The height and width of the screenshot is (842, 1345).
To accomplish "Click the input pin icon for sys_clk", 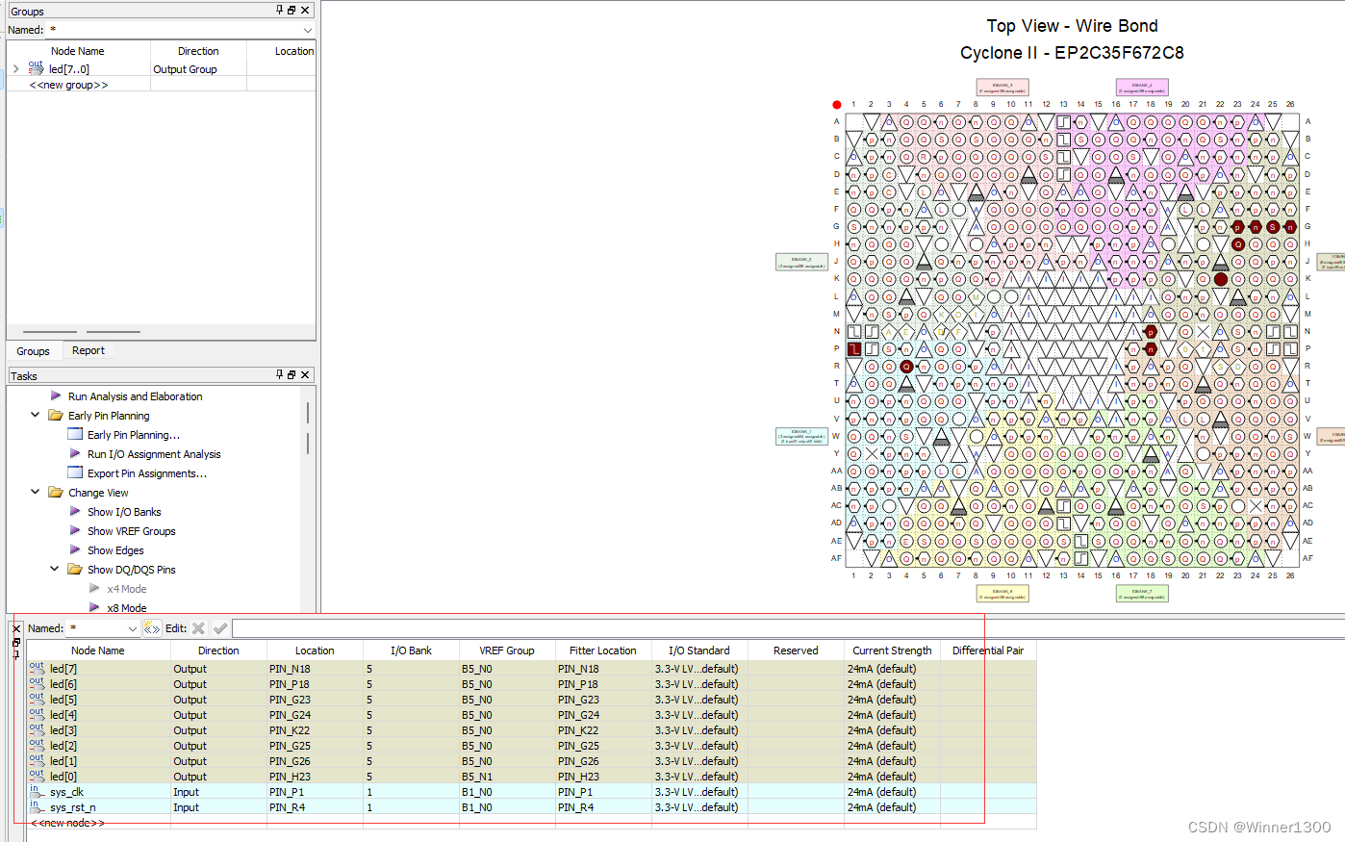I will coord(37,791).
